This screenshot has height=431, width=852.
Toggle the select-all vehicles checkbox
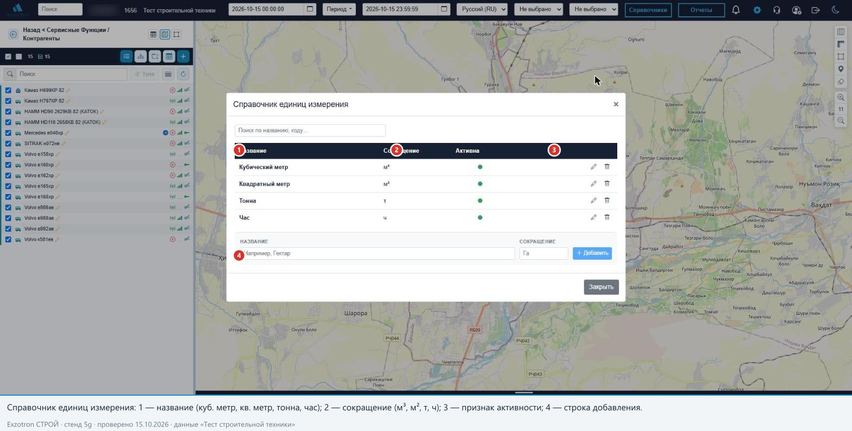click(x=8, y=57)
